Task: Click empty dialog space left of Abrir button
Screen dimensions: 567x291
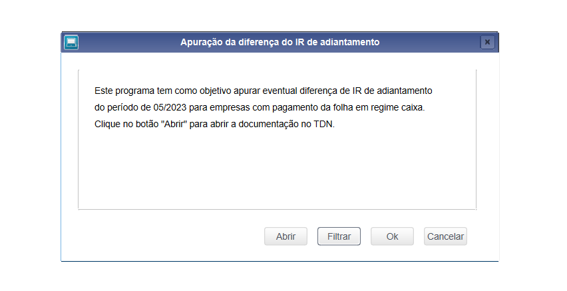Action: pos(163,236)
